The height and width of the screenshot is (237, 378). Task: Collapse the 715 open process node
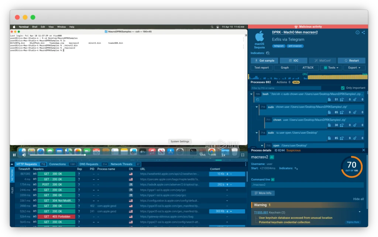(262, 146)
